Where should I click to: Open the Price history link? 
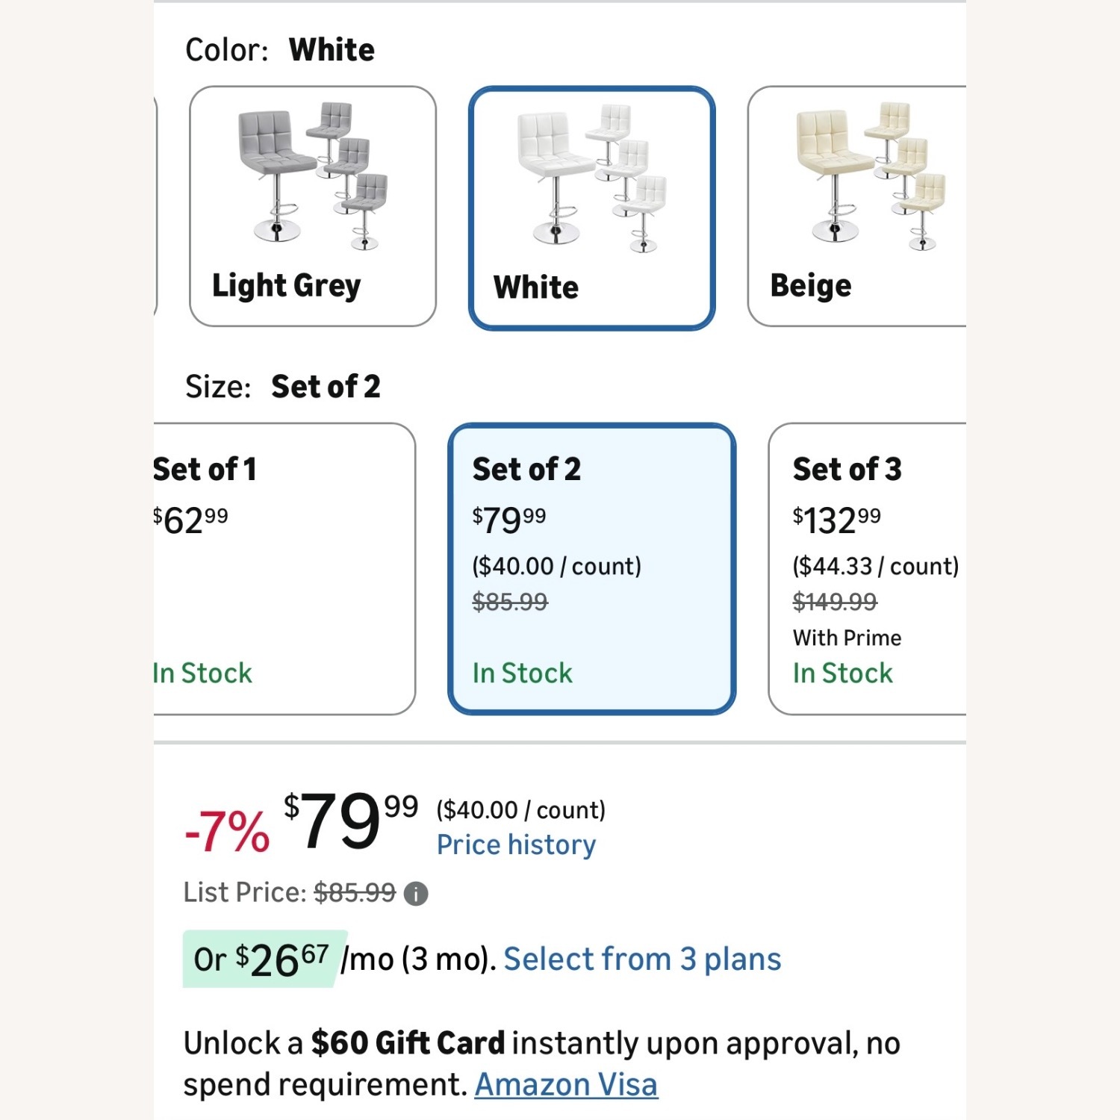coord(516,845)
